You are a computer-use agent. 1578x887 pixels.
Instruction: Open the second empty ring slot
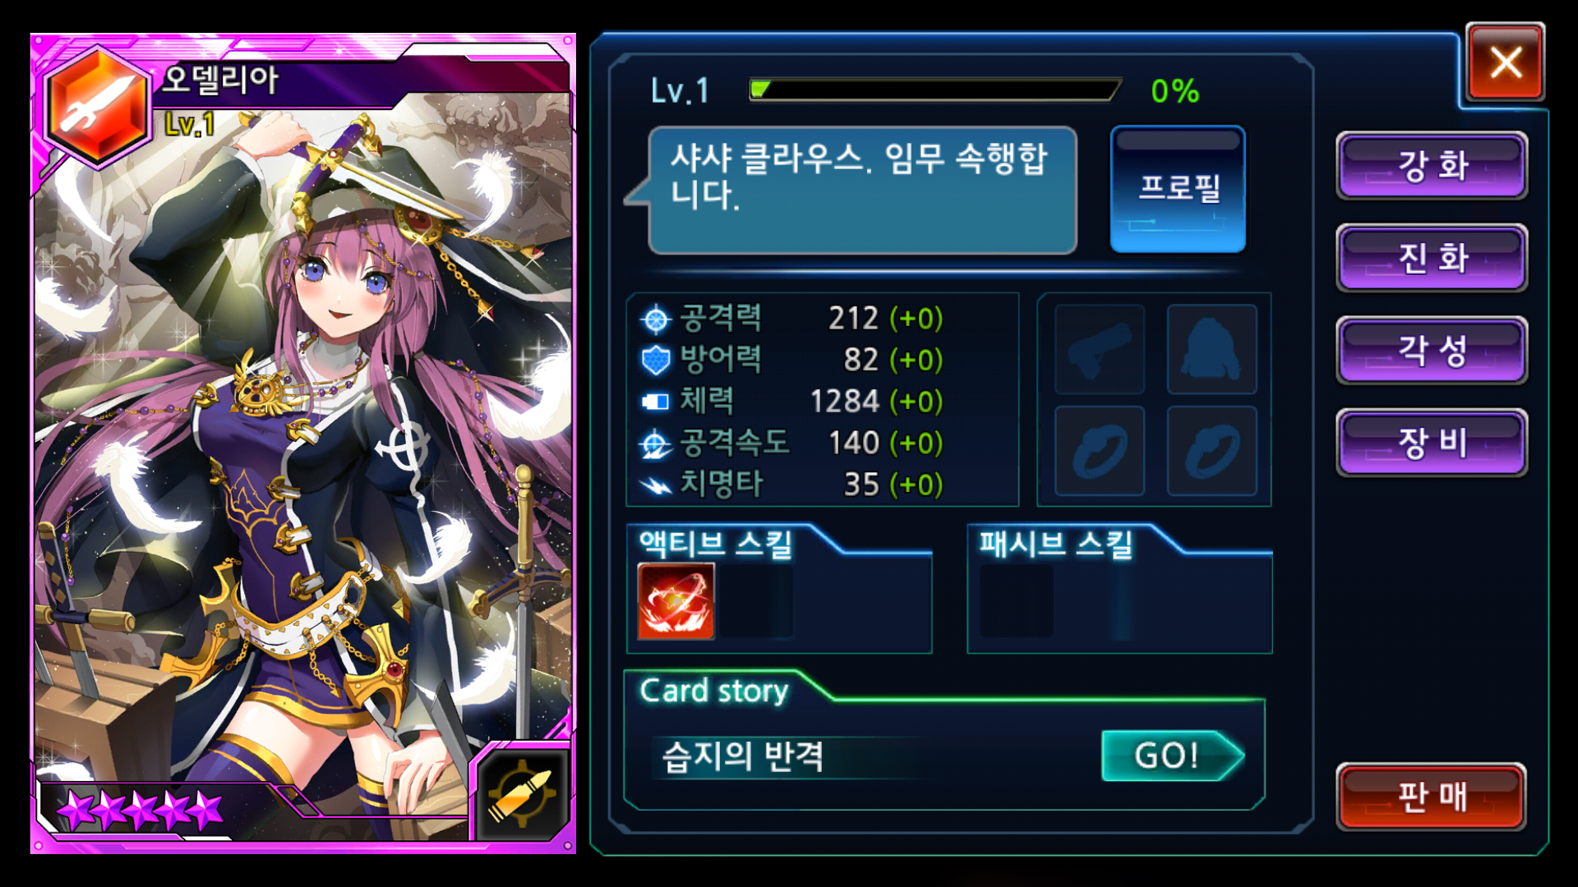(x=1212, y=450)
